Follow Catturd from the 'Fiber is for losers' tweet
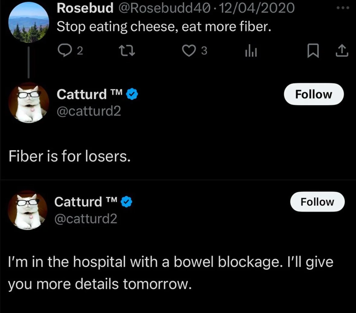 [x=314, y=94]
